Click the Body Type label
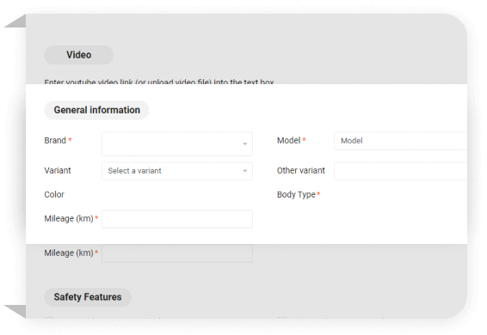 [x=296, y=194]
